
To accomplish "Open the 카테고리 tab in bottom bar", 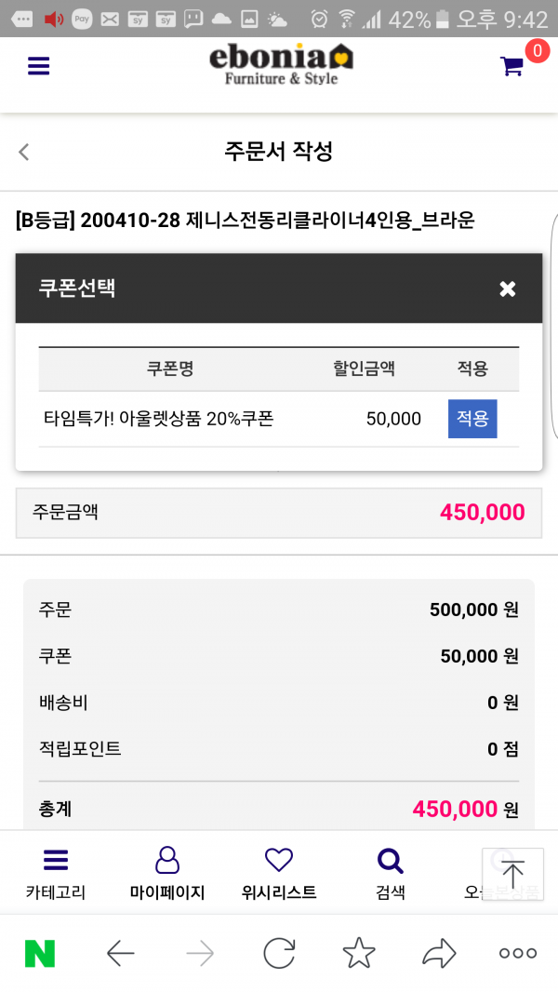I will [x=56, y=873].
